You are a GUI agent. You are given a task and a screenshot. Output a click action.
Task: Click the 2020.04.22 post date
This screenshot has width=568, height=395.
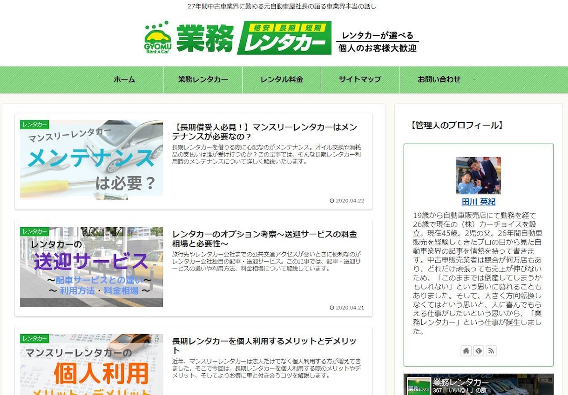(347, 201)
